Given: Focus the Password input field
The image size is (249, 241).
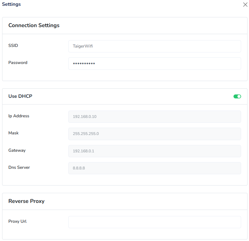Looking at the screenshot, I should click(155, 63).
